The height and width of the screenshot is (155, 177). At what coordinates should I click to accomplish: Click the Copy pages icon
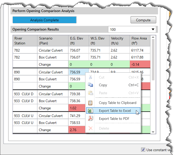point(90,85)
